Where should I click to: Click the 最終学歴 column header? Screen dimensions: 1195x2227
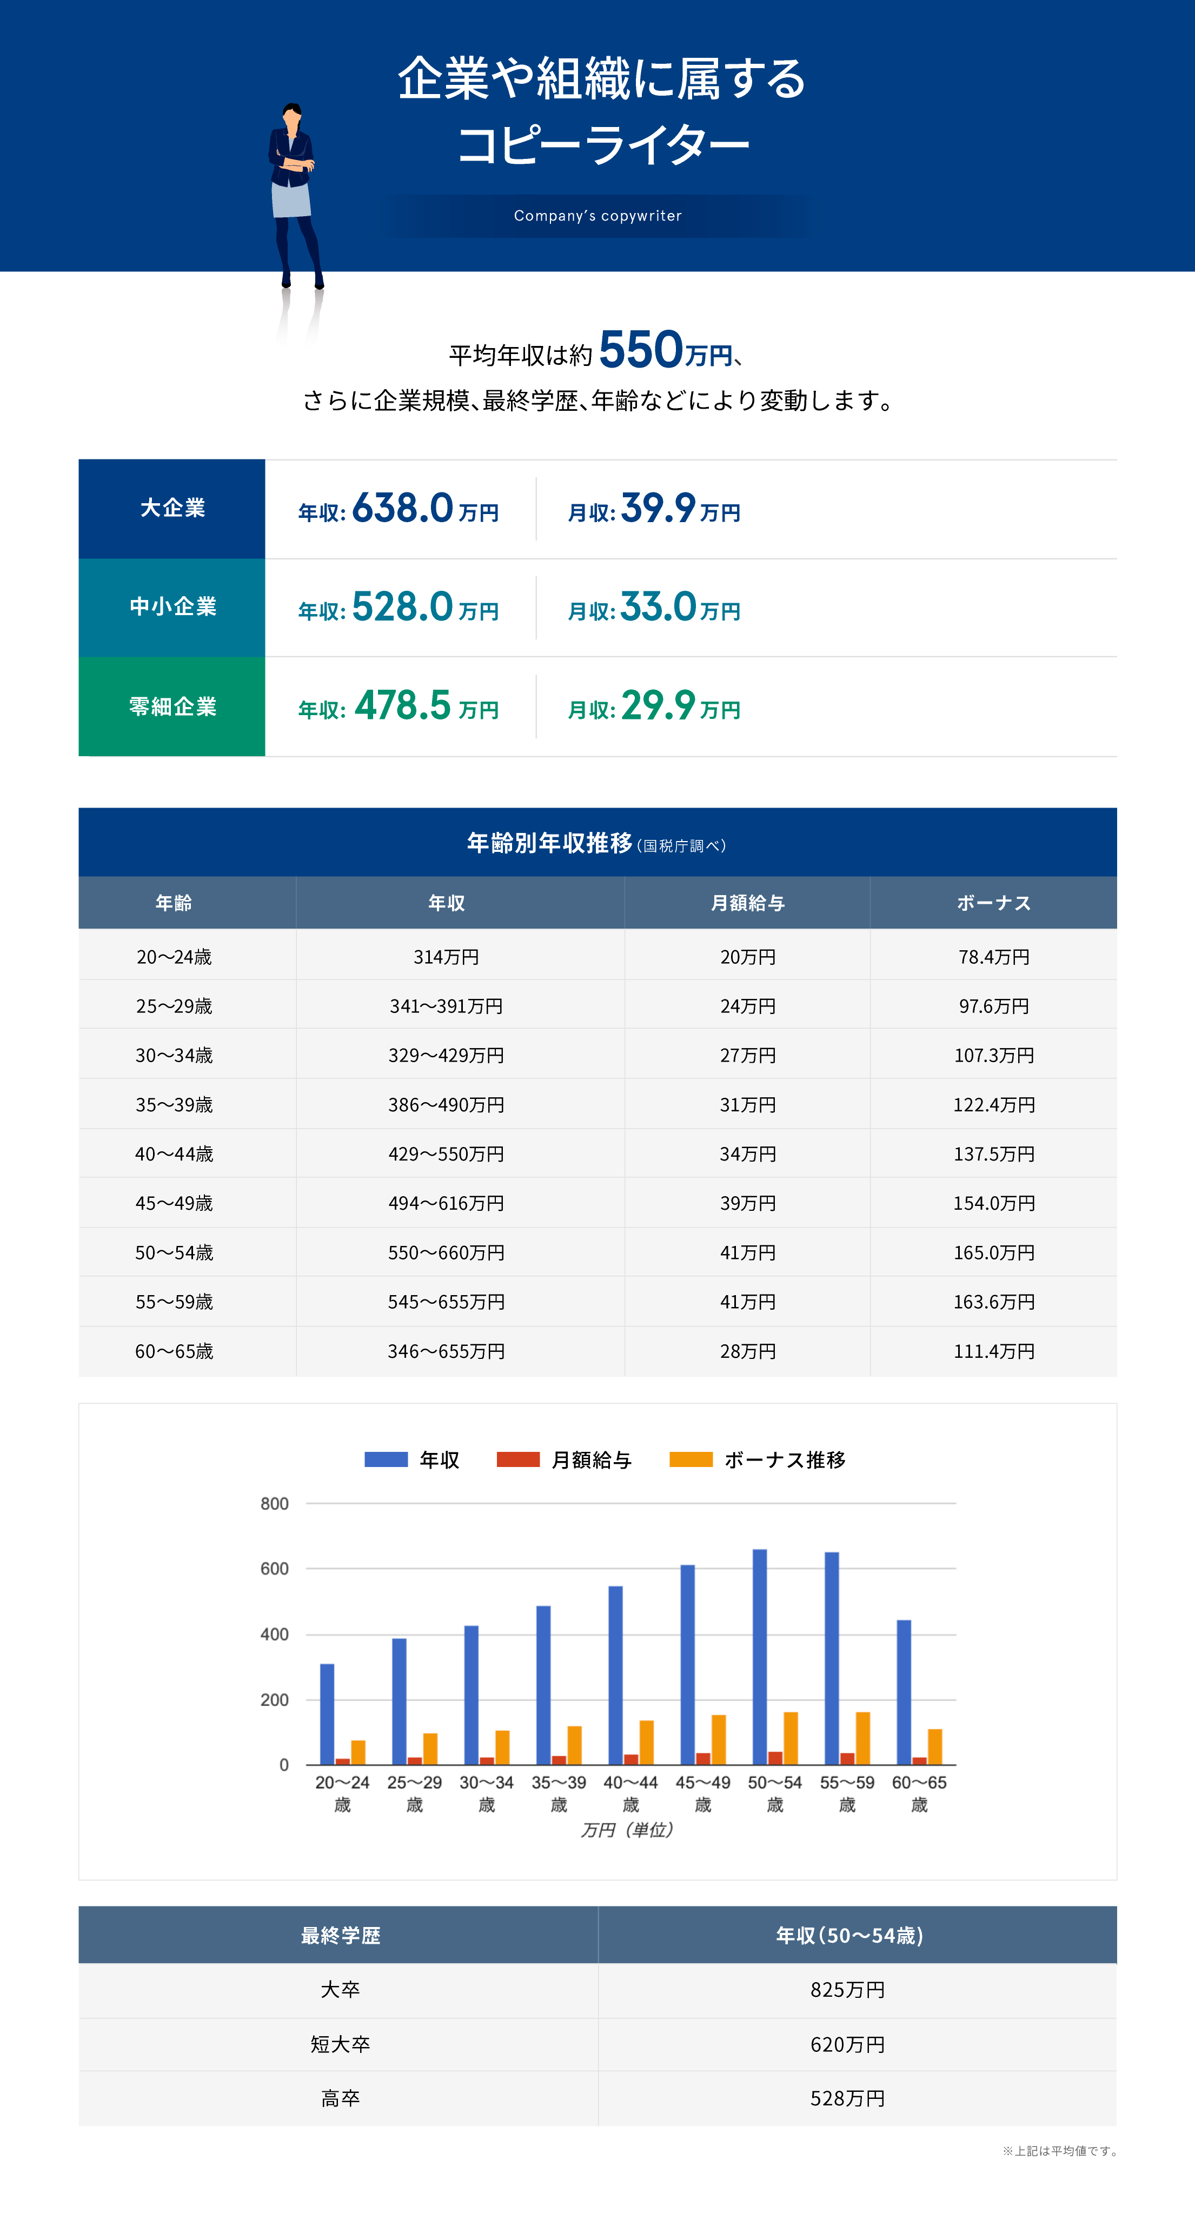[x=340, y=1935]
